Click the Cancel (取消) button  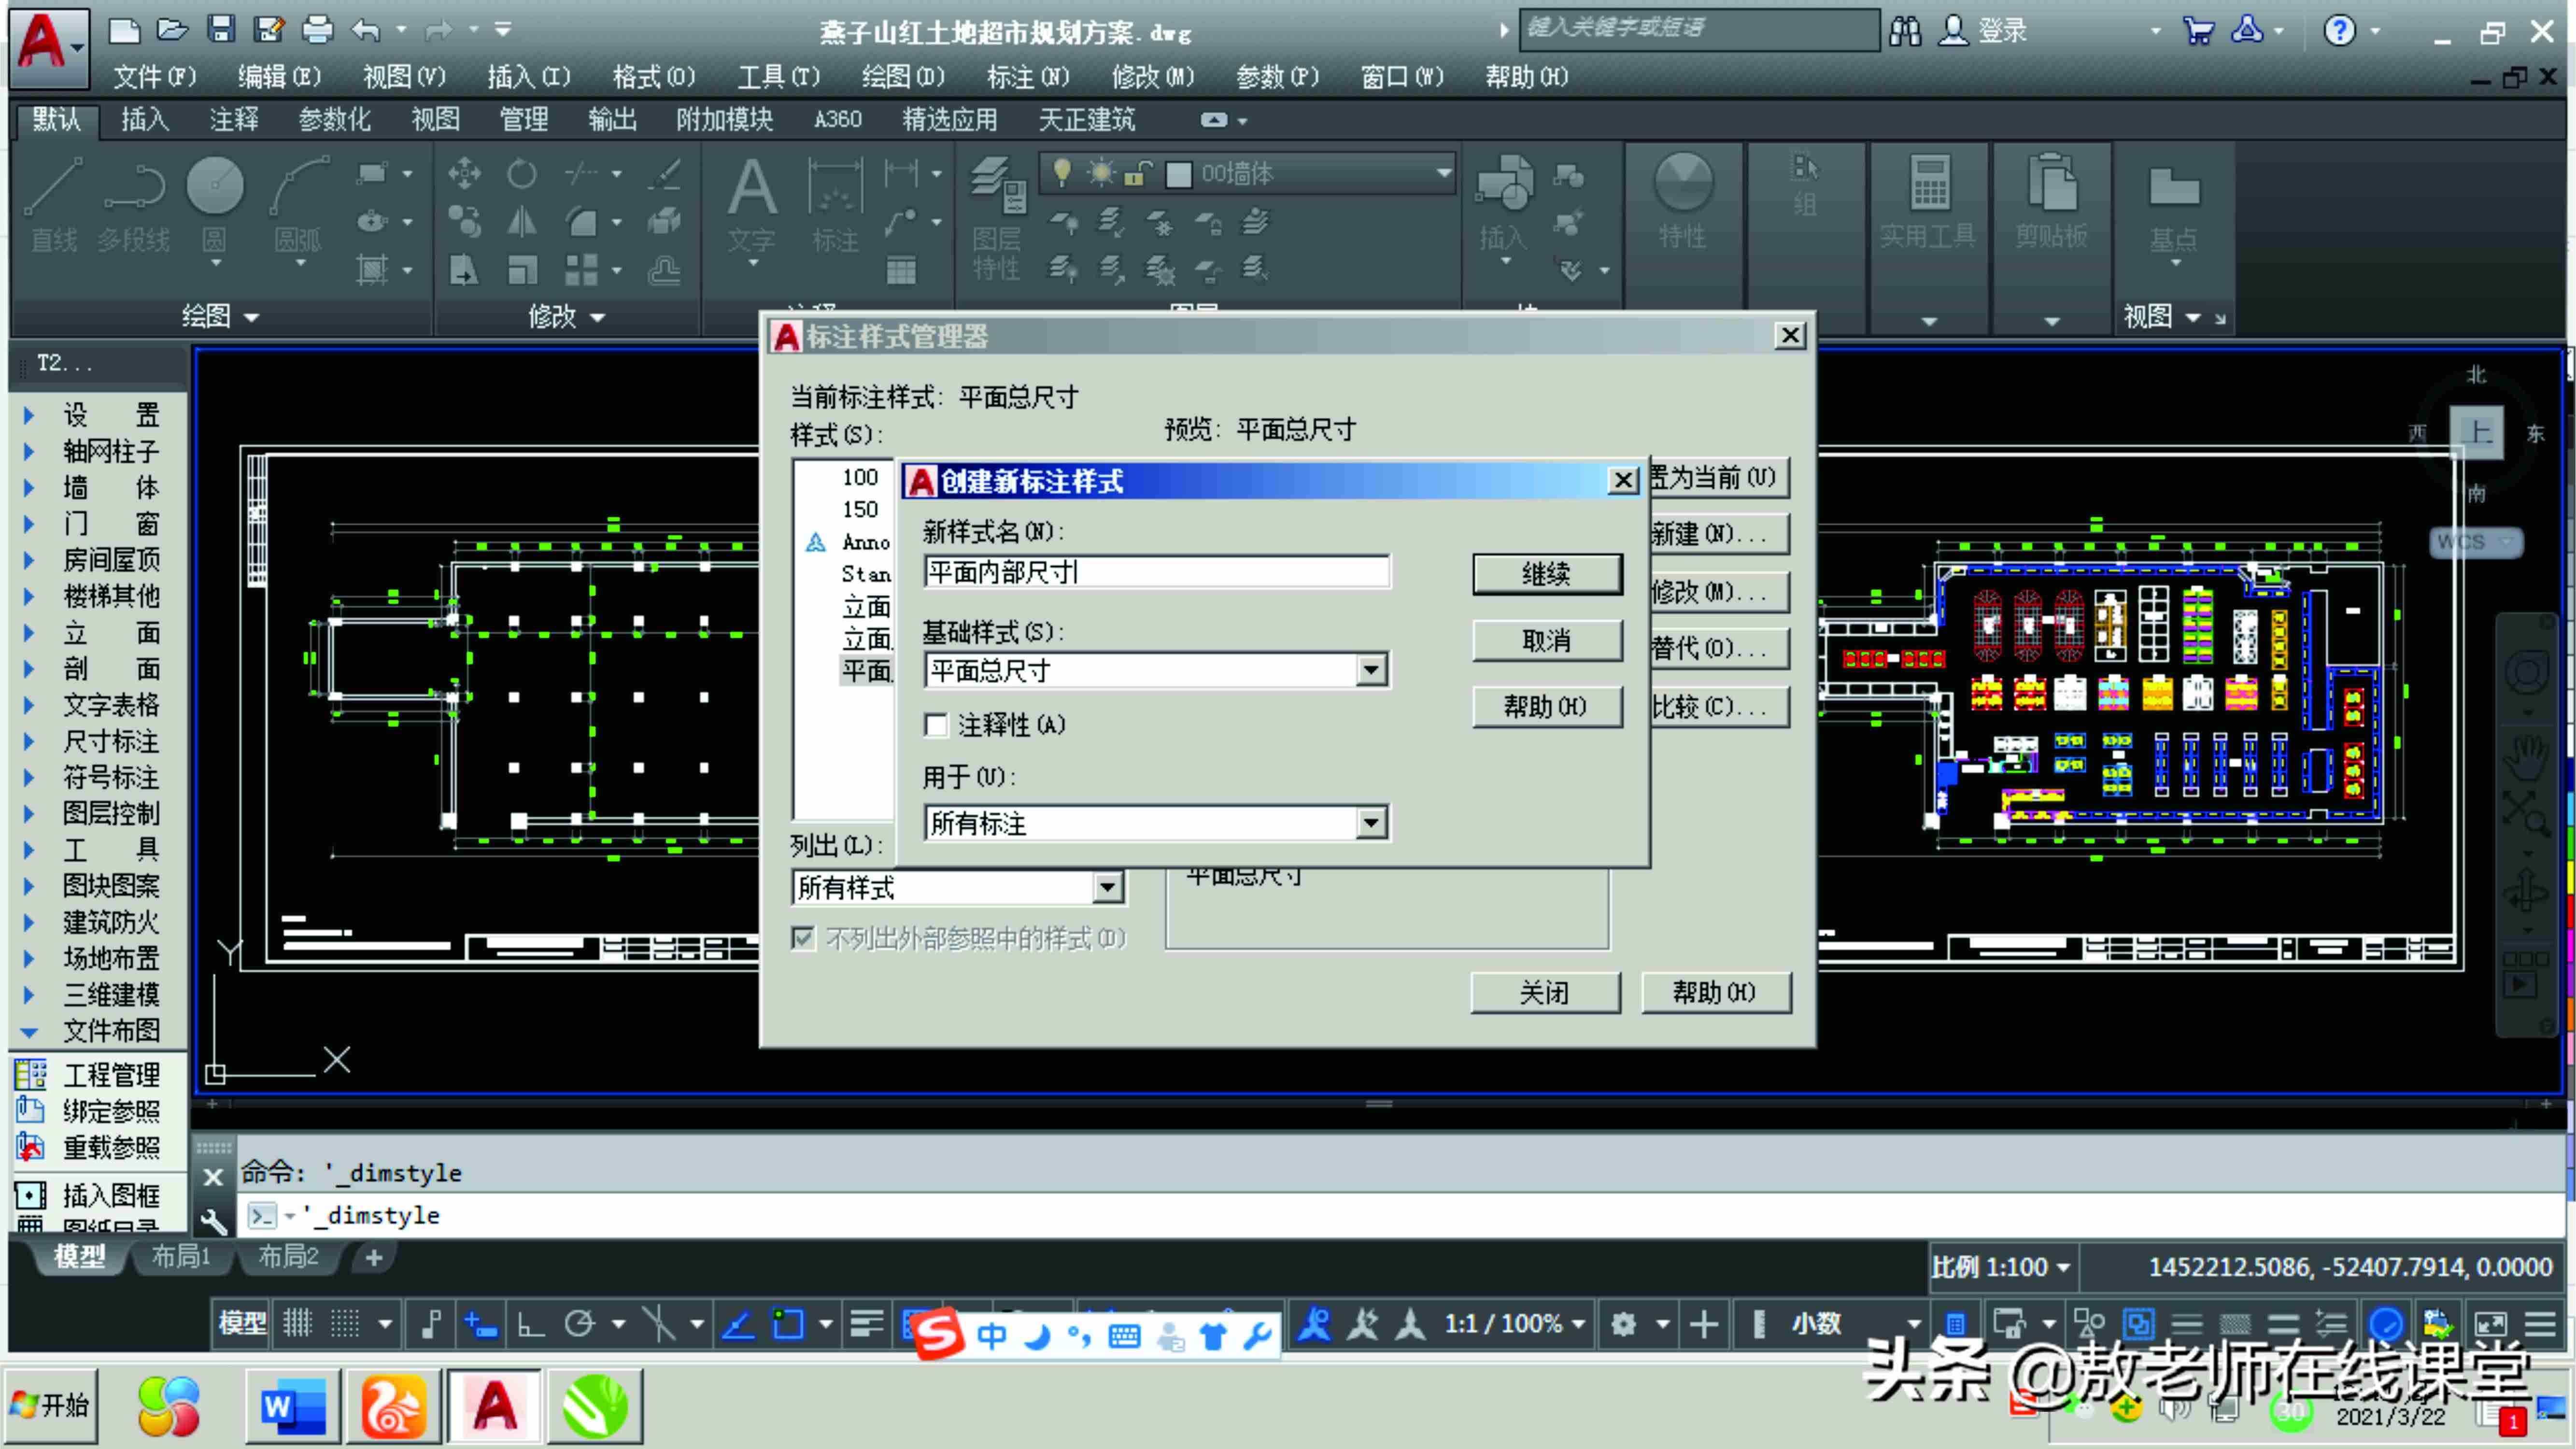pos(1547,640)
